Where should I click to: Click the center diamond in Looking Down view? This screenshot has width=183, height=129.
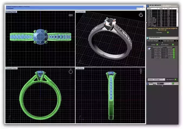[41, 37]
